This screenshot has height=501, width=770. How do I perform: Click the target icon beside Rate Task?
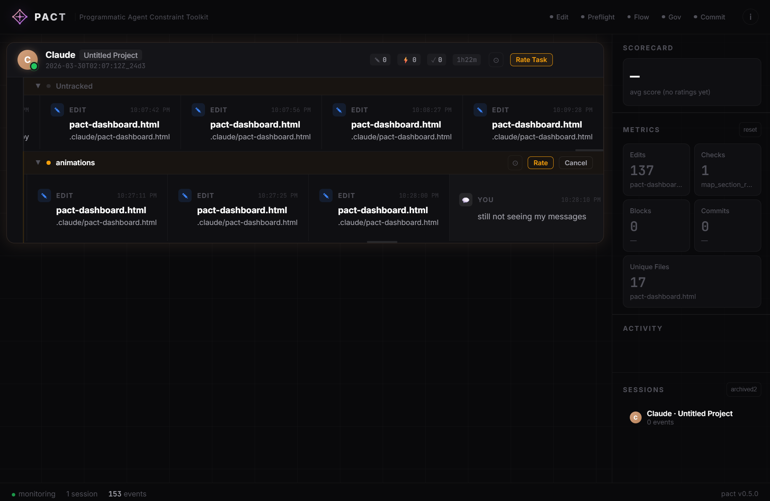[x=496, y=60]
